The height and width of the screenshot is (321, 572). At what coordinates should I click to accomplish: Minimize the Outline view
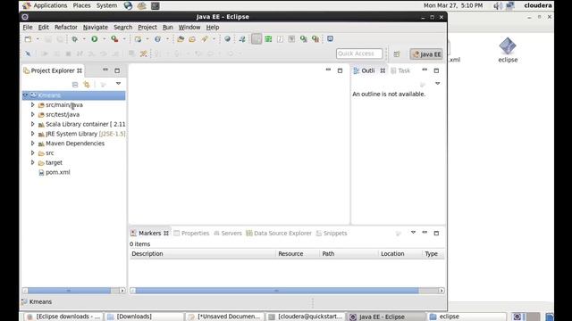pyautogui.click(x=425, y=70)
